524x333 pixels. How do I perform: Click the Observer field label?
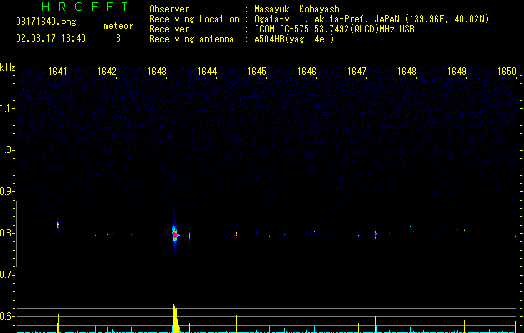click(x=169, y=9)
